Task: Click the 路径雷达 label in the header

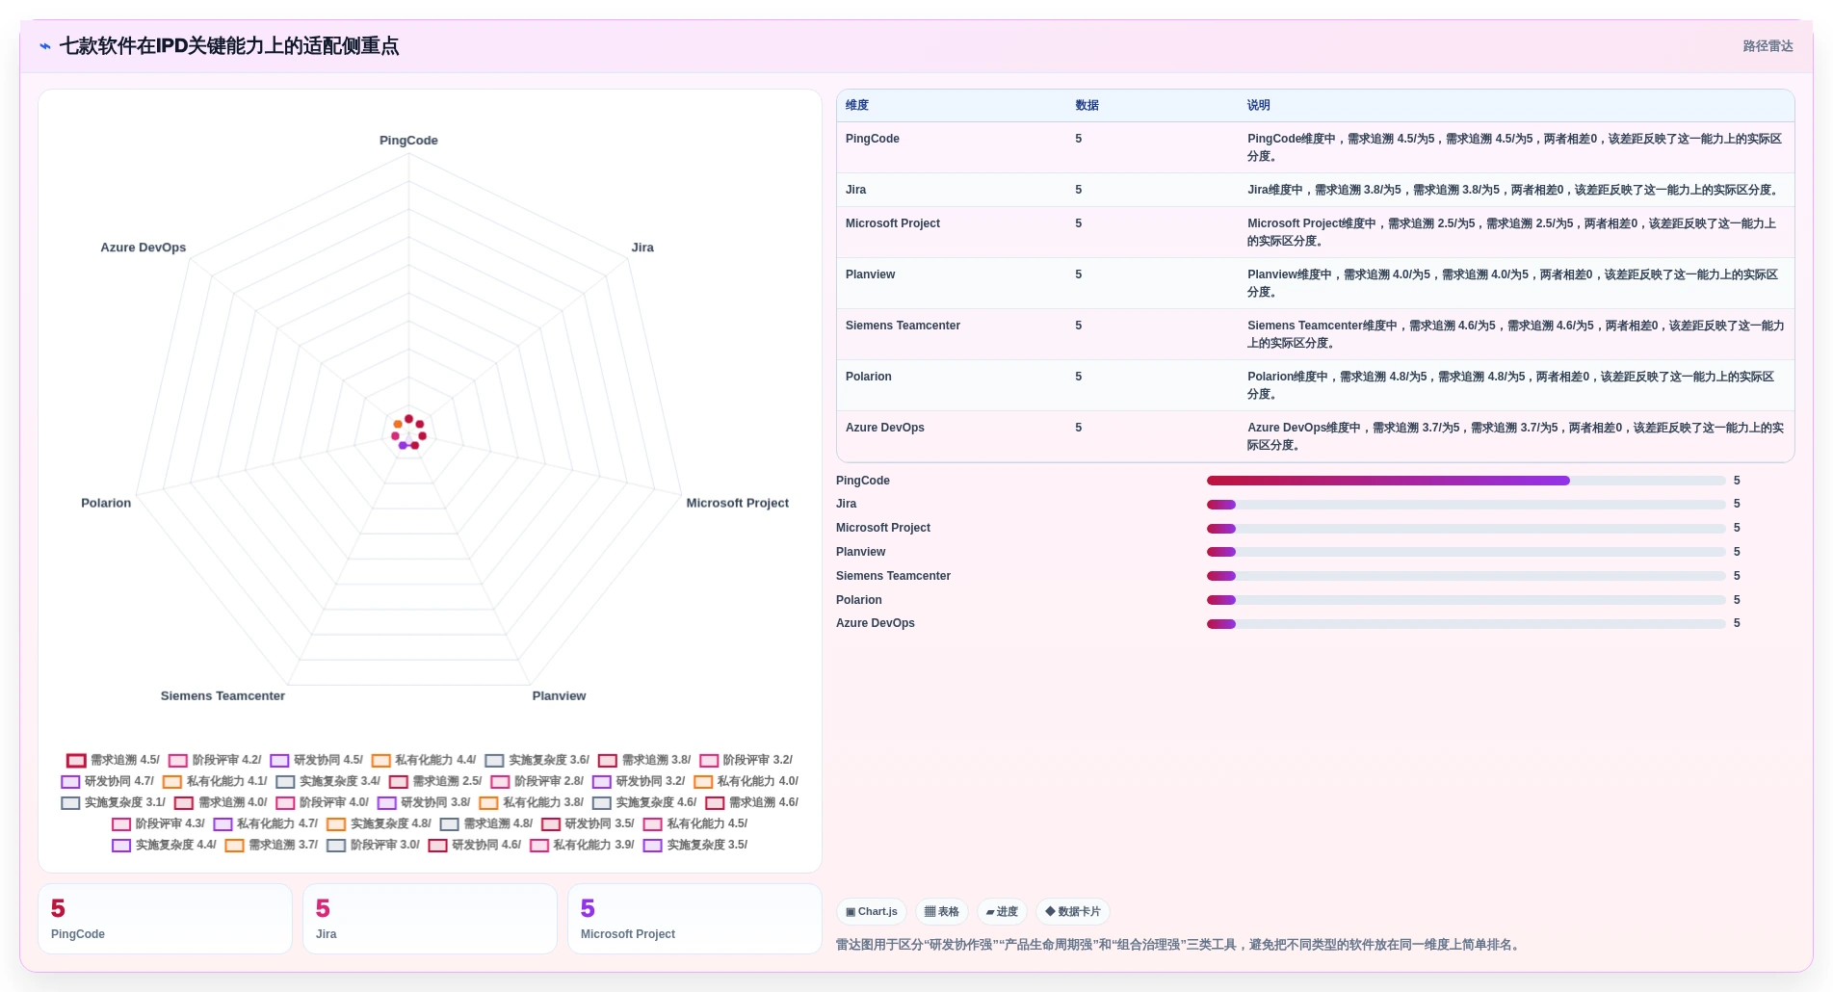Action: (x=1768, y=46)
